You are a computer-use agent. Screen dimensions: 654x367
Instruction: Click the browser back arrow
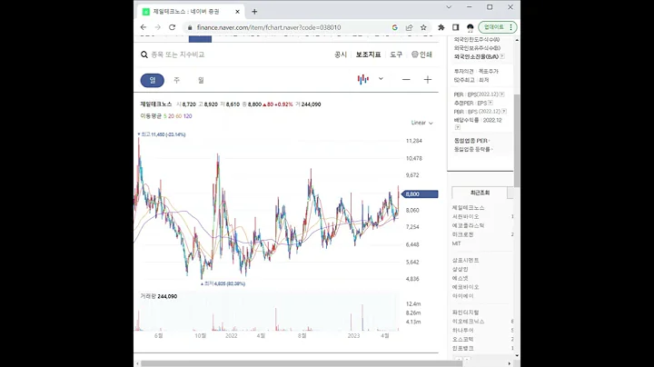point(144,27)
